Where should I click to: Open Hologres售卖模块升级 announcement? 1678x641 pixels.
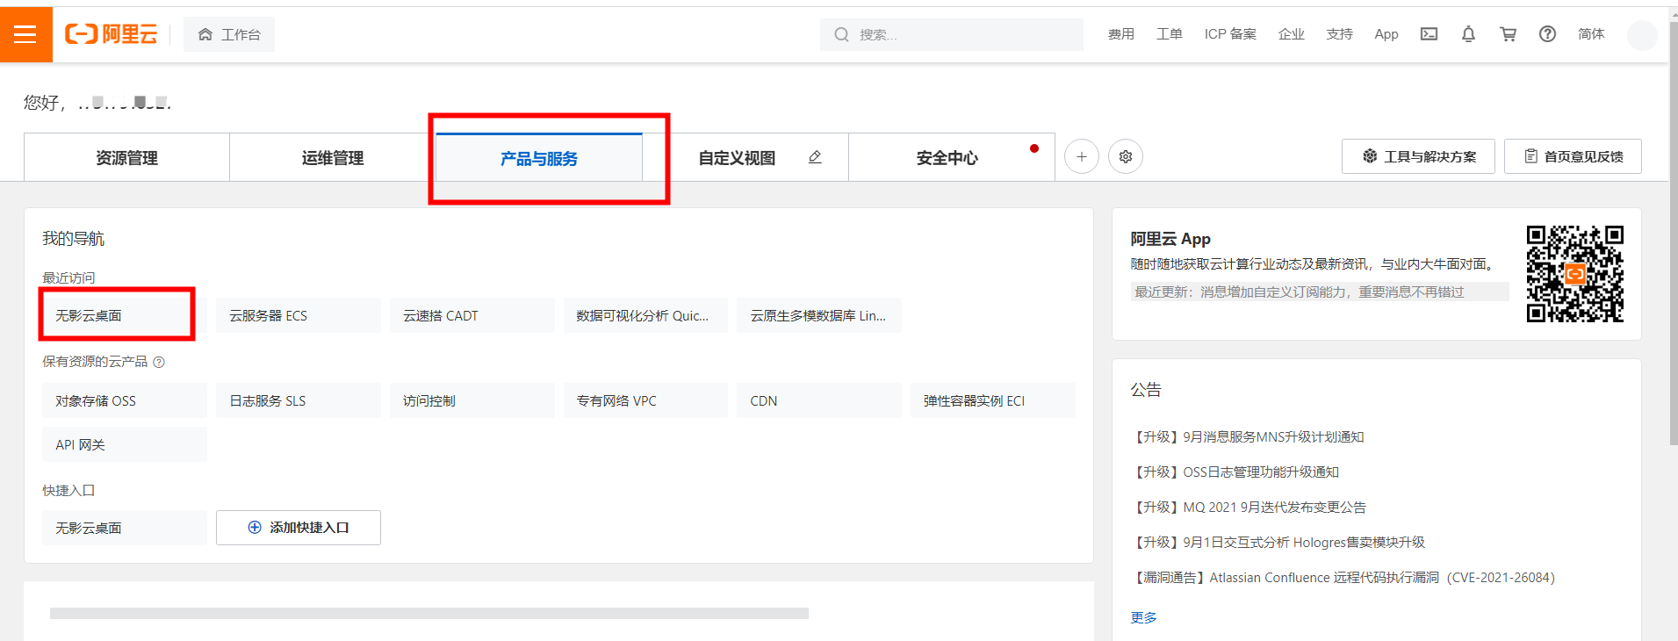(1278, 542)
